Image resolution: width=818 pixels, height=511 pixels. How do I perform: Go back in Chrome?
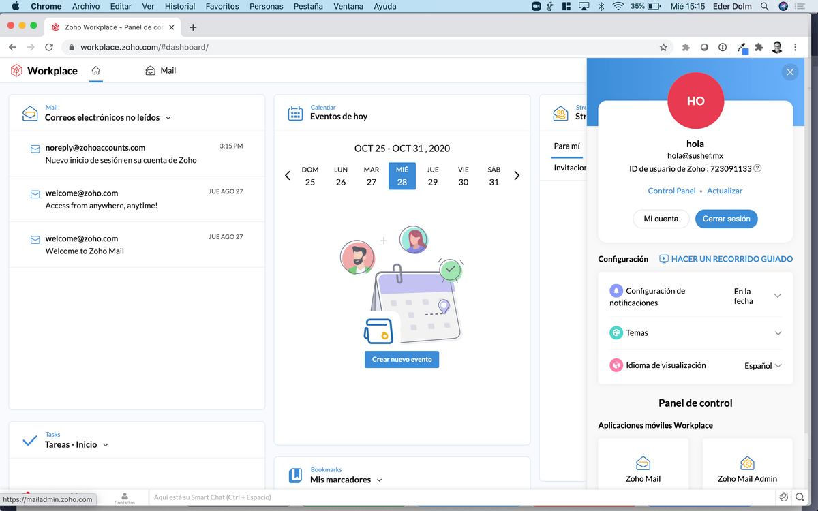coord(12,47)
